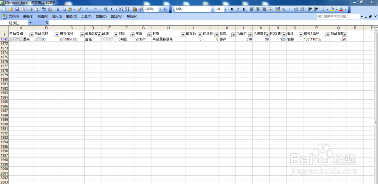This screenshot has width=378, height=184.
Task: Open the font size dropdown
Action: [225, 9]
